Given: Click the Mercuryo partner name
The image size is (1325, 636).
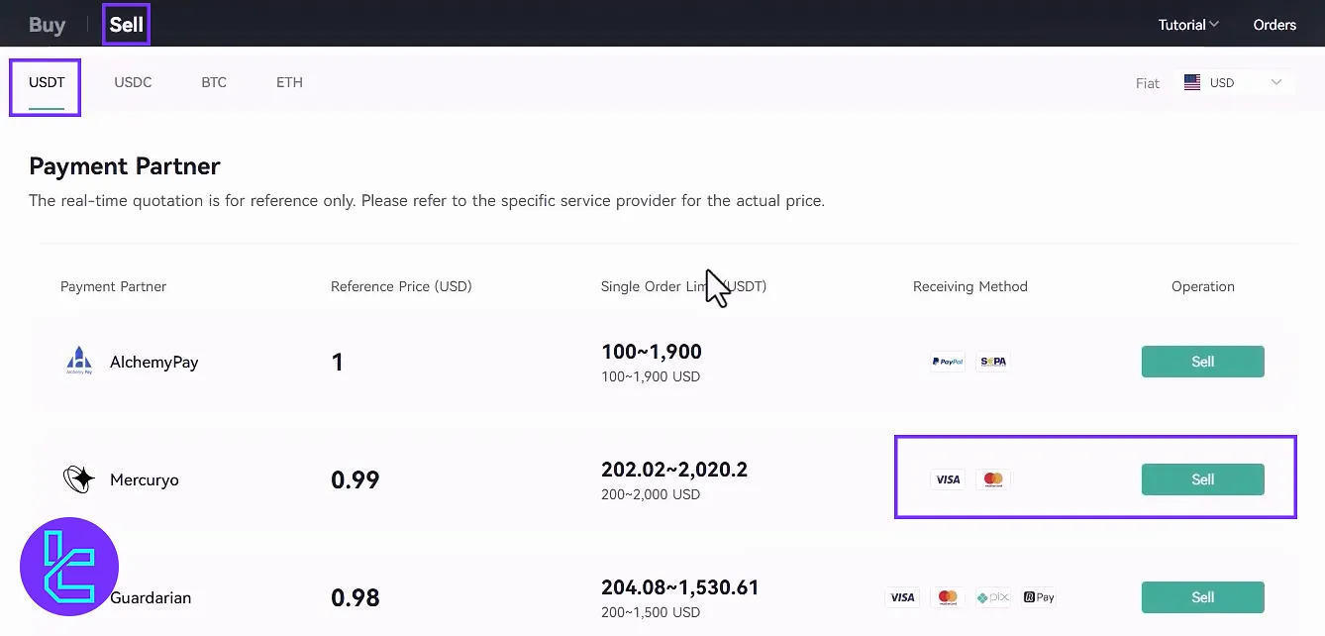Looking at the screenshot, I should (x=145, y=480).
